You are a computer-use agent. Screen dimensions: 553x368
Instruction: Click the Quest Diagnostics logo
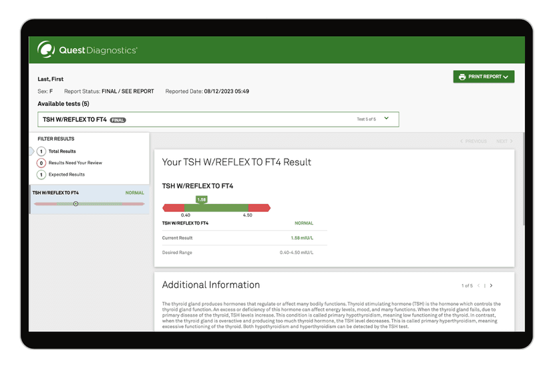tap(87, 50)
